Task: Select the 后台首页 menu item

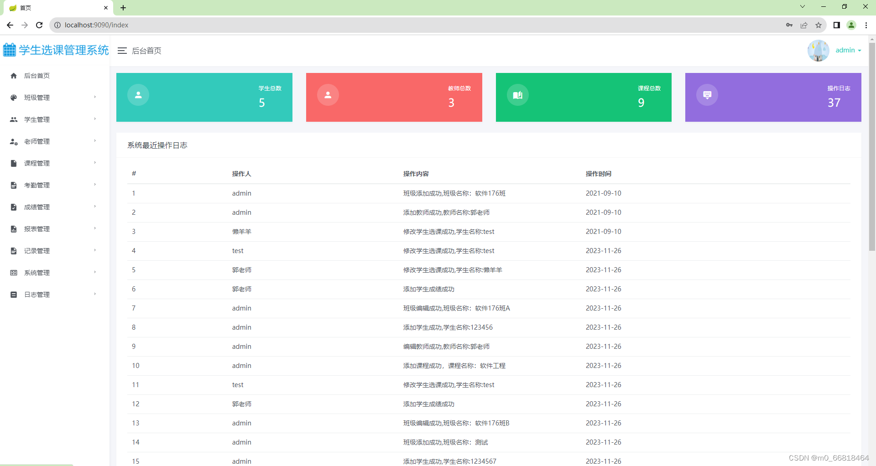Action: tap(36, 75)
